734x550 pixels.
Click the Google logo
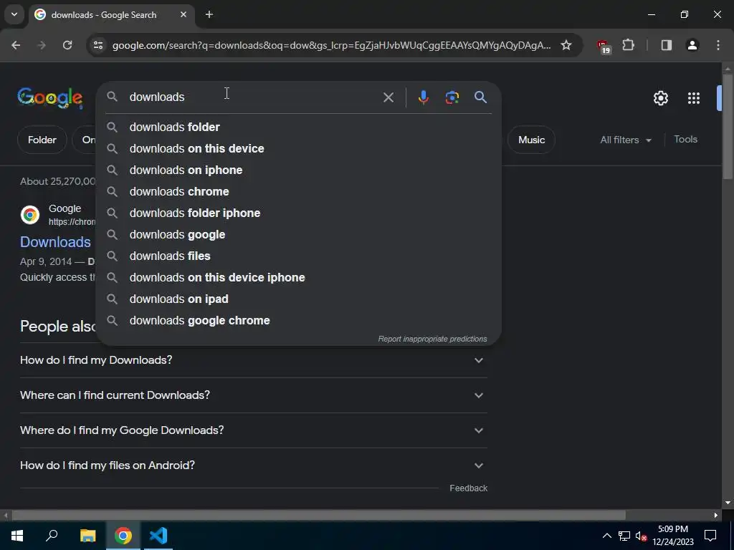(50, 97)
